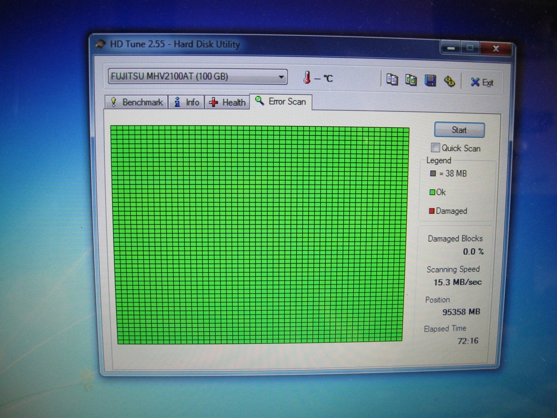557x418 pixels.
Task: Select the Error Scan tab
Action: [281, 102]
